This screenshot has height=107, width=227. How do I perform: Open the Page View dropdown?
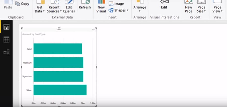pos(217,7)
